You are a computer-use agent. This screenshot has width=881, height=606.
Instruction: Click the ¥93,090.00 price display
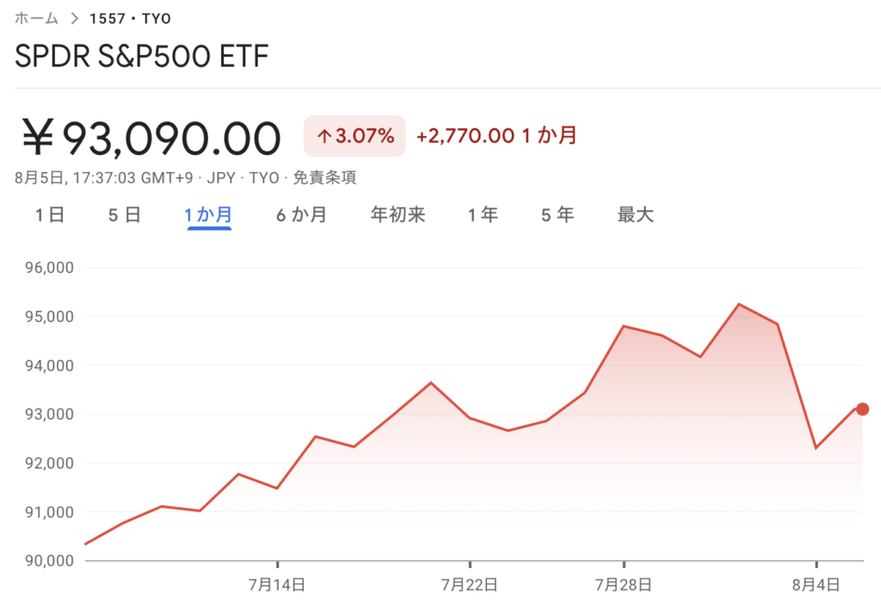point(151,138)
